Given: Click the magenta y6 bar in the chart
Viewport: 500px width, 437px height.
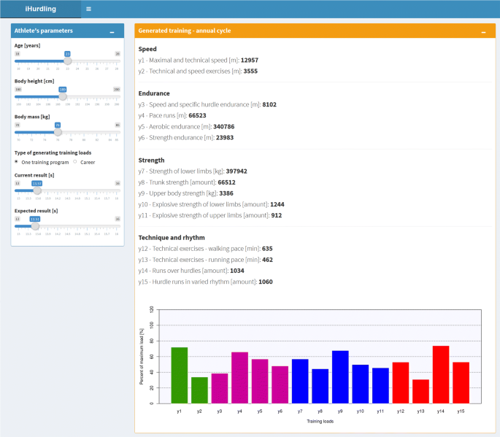Looking at the screenshot, I should 280,384.
